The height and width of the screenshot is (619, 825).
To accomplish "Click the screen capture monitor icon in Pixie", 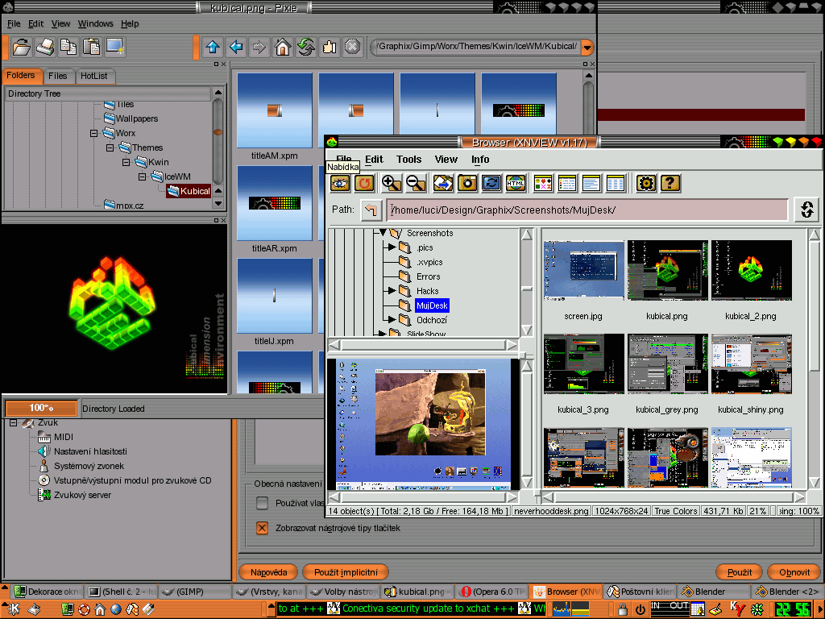I will 114,47.
